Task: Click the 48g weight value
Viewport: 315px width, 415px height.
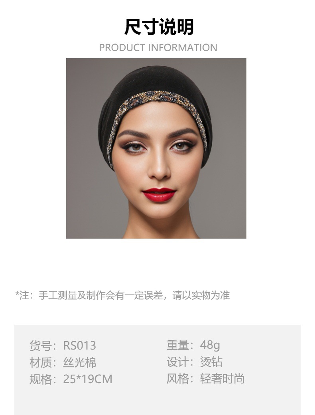Action: [210, 345]
